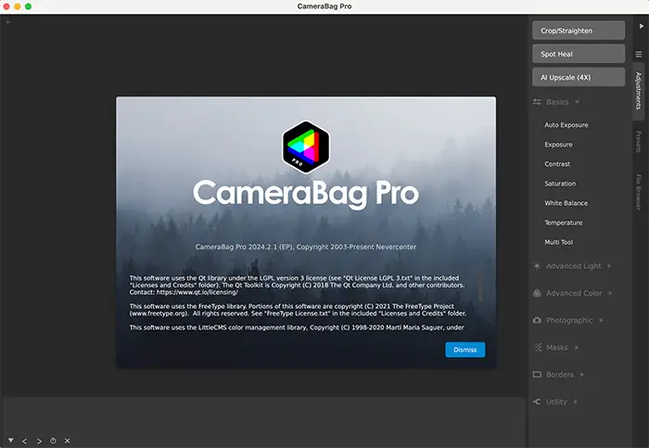
Task: Select the Photographic label
Action: tap(569, 320)
